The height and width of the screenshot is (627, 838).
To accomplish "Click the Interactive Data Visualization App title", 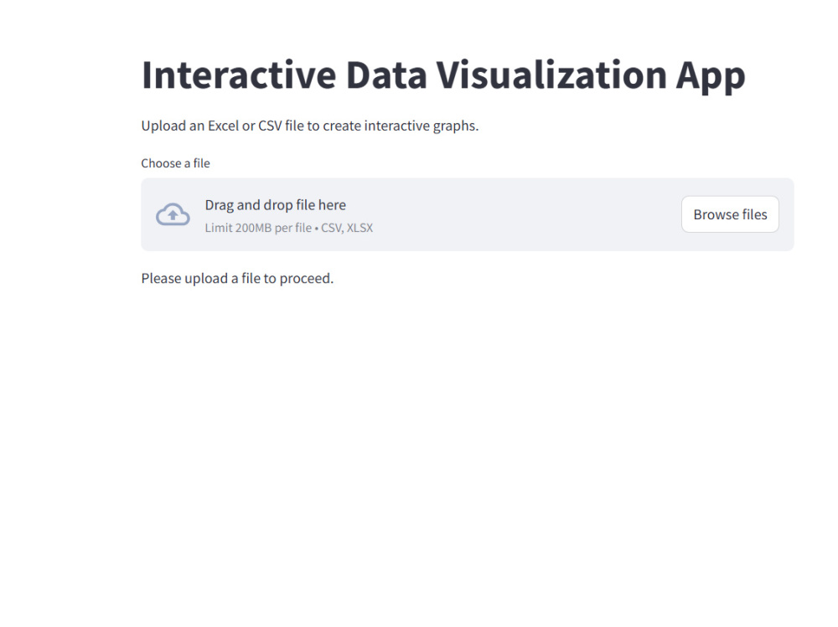I will coord(443,75).
